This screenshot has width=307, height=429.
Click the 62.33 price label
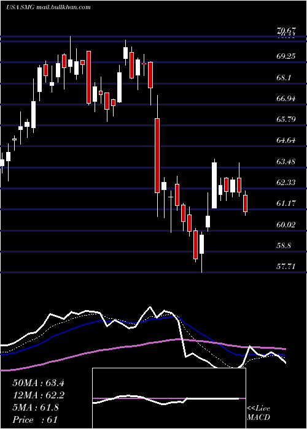pos(286,183)
